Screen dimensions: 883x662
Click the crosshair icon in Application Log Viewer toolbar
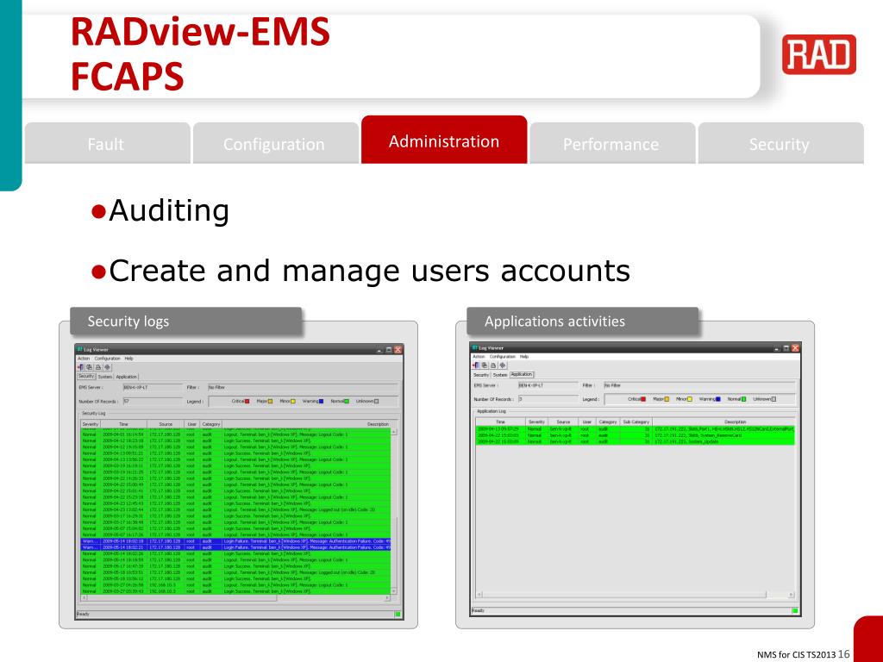tap(503, 365)
